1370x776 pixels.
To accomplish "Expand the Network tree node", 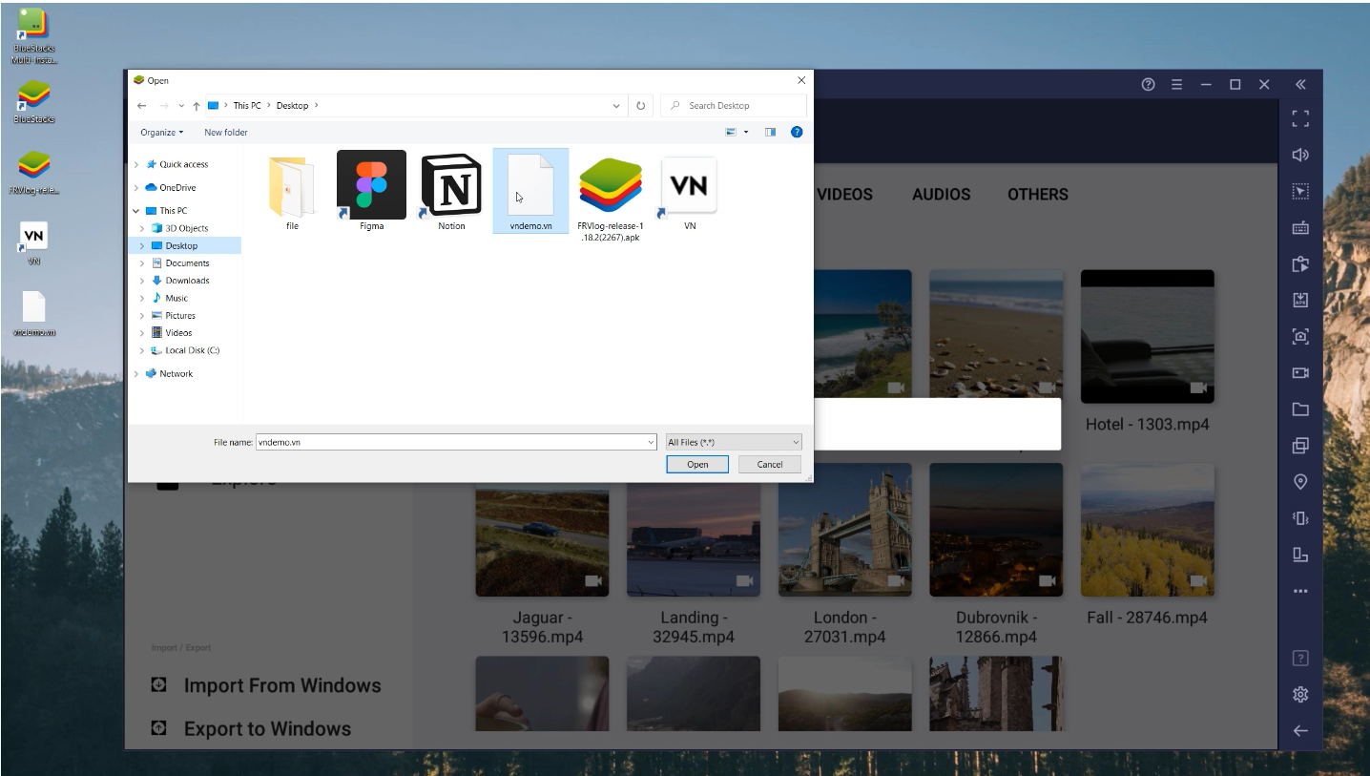I will (x=136, y=374).
